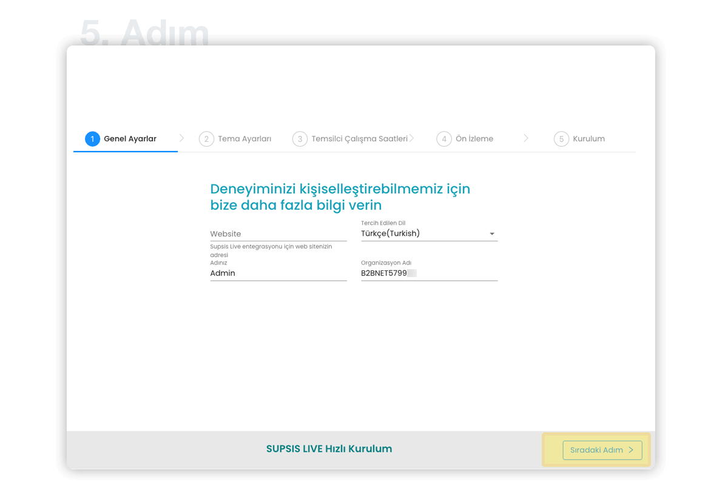Click the heading 'Deneyiminizi kişiselleştirebilmemiz için'
This screenshot has height=496, width=728.
coord(340,189)
